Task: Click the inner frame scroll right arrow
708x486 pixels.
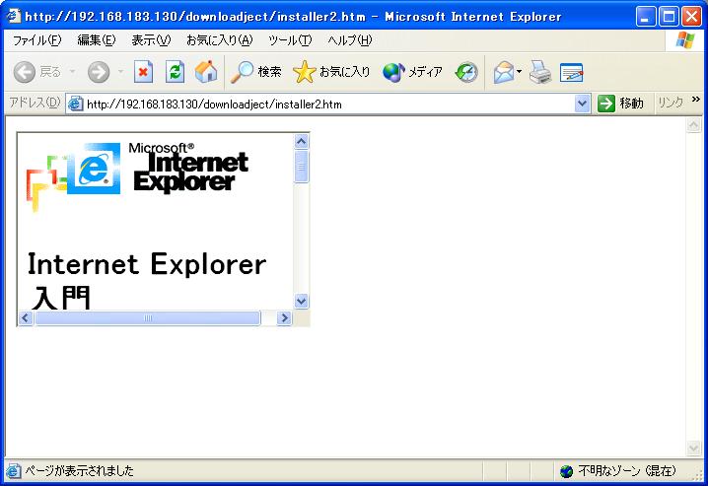Action: (x=284, y=317)
